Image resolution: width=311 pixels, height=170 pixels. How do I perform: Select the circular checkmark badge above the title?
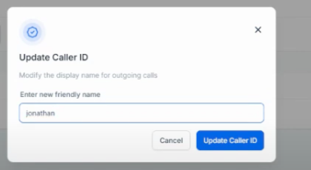33,32
